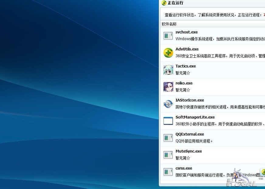Click the csrss.exe process icon

168,172
